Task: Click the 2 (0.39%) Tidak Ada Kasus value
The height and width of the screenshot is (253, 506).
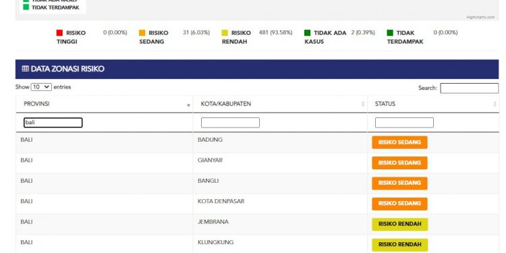Action: click(x=363, y=32)
